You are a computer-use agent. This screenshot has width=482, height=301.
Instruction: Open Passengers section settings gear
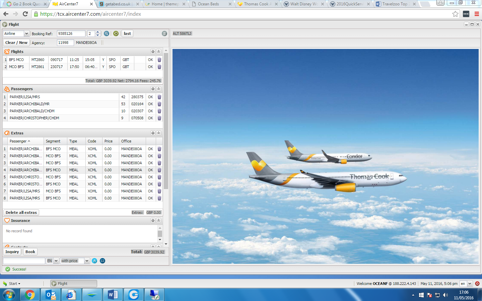[x=153, y=89]
